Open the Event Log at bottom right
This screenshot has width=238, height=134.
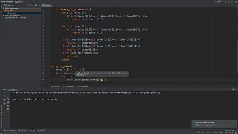coord(230,130)
